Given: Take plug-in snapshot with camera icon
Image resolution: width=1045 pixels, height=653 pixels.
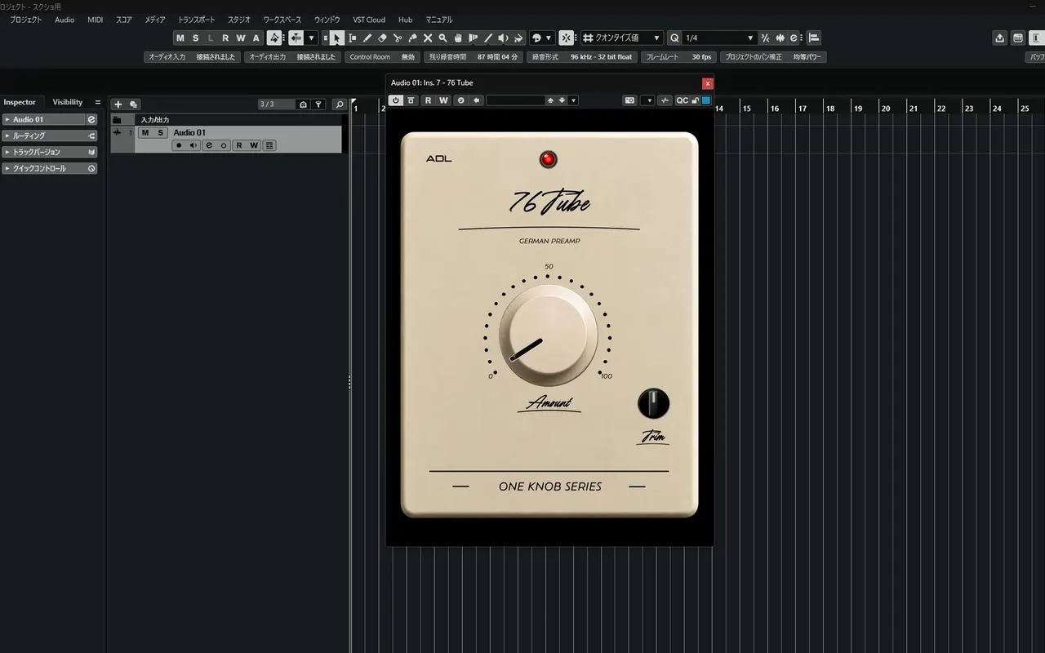Looking at the screenshot, I should click(x=629, y=100).
